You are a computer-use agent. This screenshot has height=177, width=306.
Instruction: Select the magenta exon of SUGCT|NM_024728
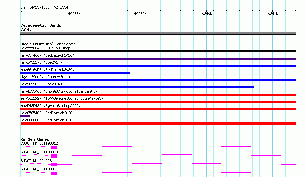[54, 165]
